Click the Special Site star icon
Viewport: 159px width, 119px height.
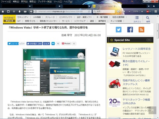(112, 40)
